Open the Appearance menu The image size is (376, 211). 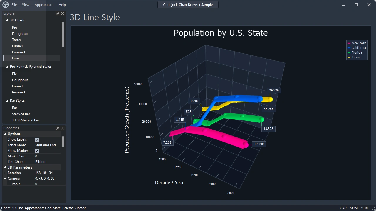tap(44, 5)
